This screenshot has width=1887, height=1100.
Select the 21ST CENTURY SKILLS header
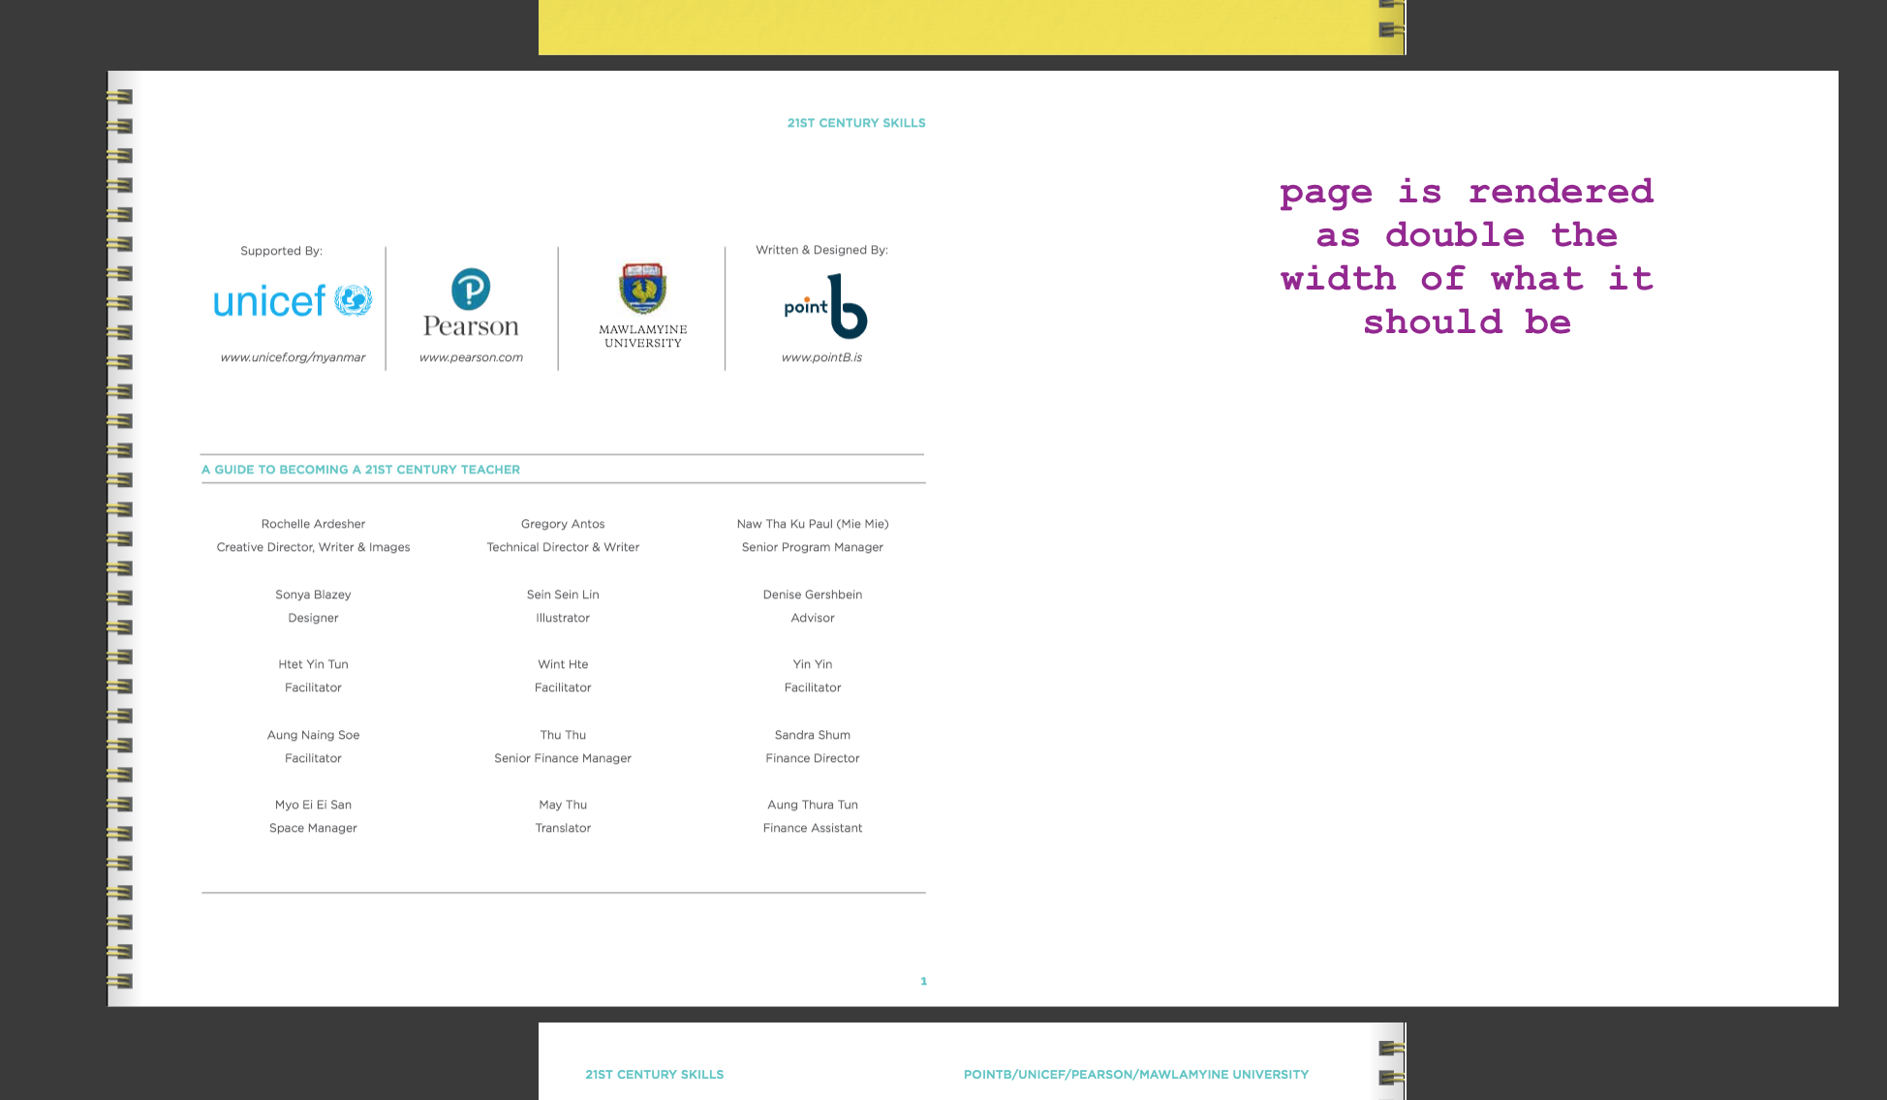click(856, 123)
